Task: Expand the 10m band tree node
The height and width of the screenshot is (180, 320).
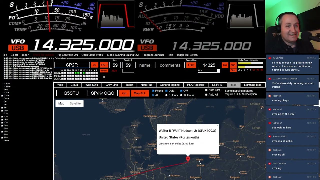Action: [2, 111]
